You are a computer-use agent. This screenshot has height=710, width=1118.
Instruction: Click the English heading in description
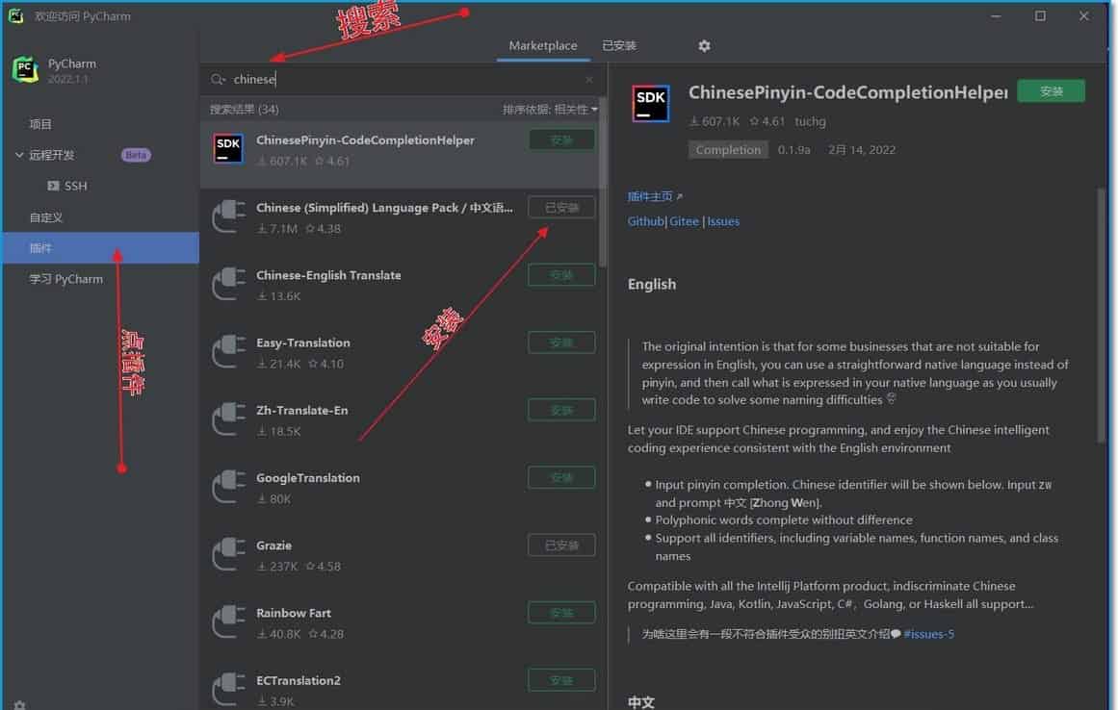pyautogui.click(x=652, y=284)
